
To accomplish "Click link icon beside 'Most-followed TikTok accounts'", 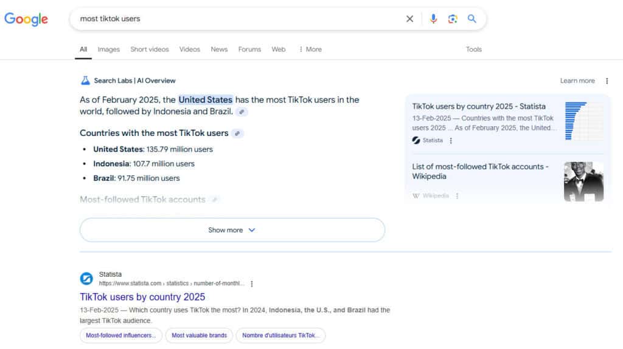I will [x=215, y=200].
